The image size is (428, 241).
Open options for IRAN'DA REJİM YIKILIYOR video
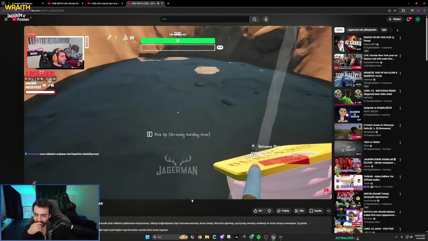(400, 38)
